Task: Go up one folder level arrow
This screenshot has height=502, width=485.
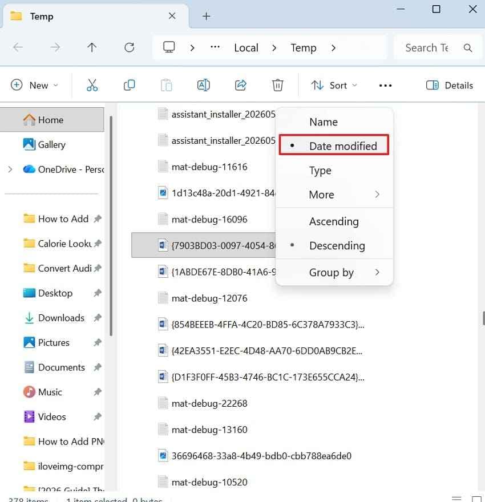Action: [x=92, y=48]
